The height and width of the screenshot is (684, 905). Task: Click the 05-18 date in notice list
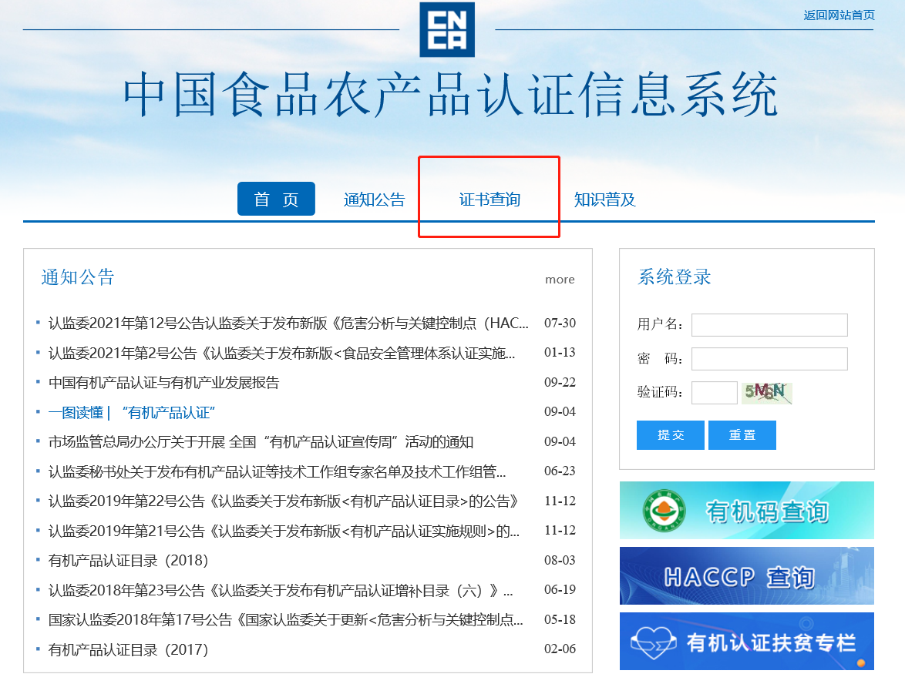[x=560, y=619]
